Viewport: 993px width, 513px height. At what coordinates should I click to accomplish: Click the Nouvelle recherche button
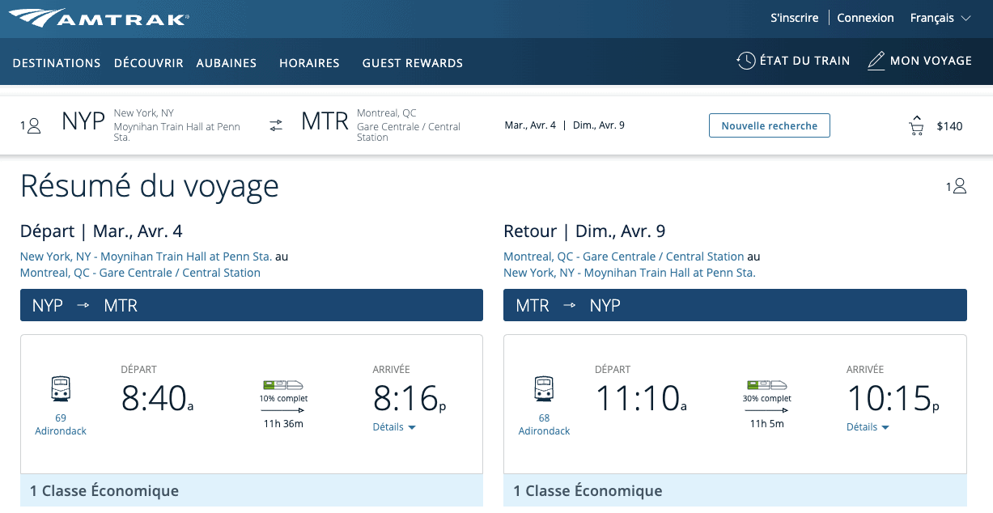(769, 125)
